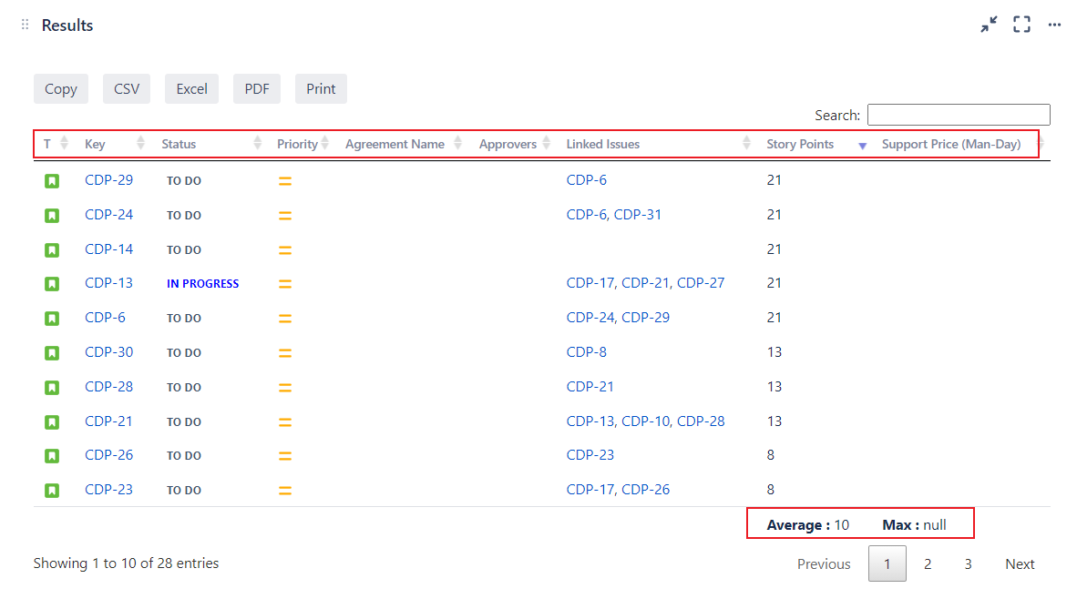Click the story icon for CDP-14
Screen dimensions: 1077x609
tap(52, 250)
